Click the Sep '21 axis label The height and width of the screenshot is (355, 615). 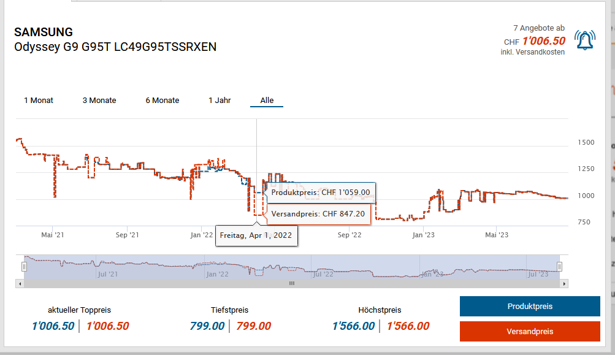click(x=127, y=235)
